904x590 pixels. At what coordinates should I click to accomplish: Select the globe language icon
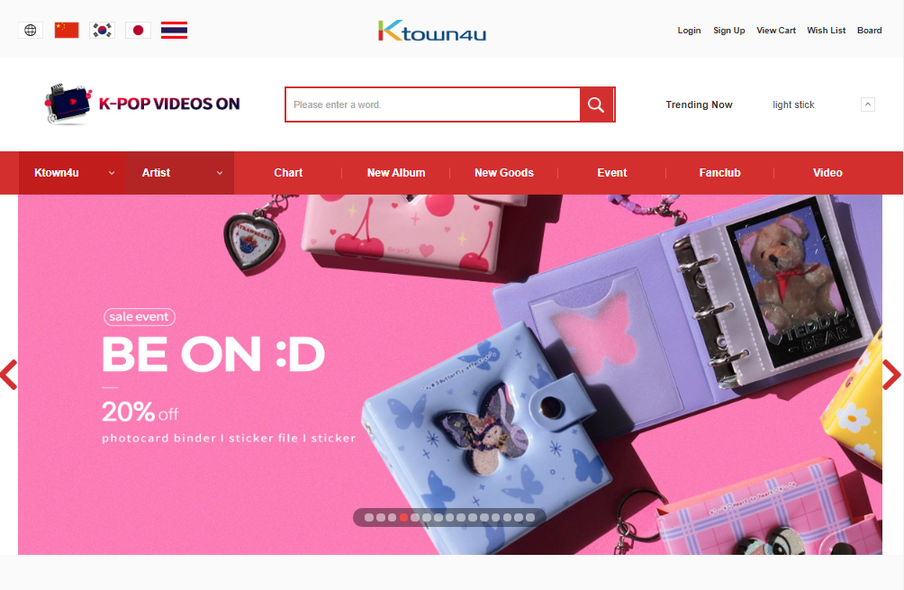pyautogui.click(x=31, y=30)
